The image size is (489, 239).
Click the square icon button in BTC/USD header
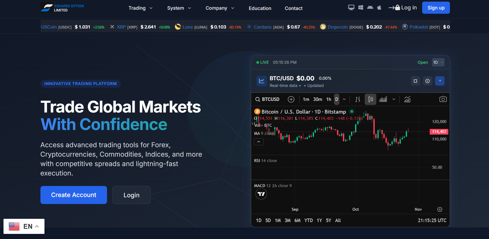click(415, 81)
